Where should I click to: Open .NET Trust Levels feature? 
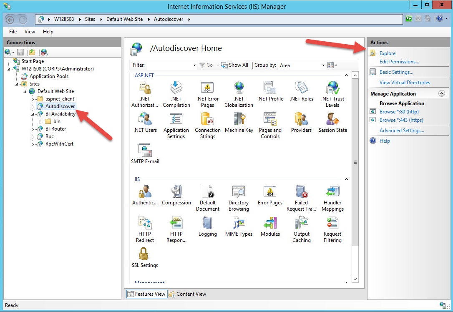[x=332, y=94]
